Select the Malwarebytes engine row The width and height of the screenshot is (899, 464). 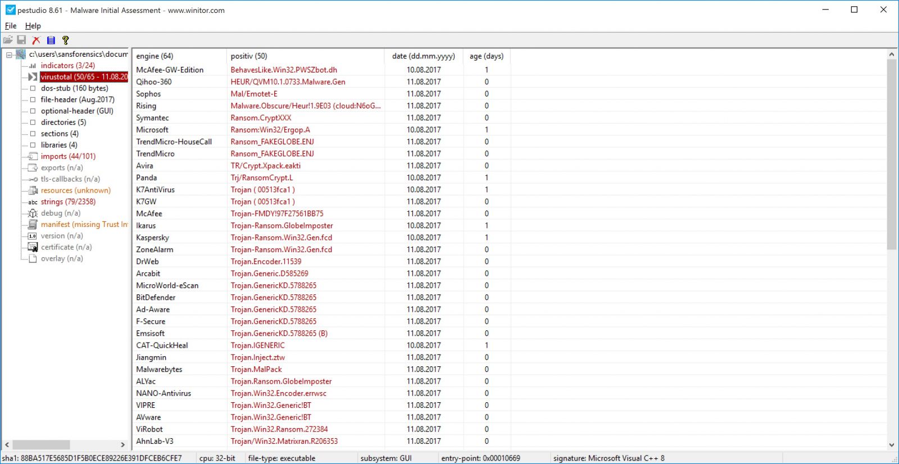point(321,369)
